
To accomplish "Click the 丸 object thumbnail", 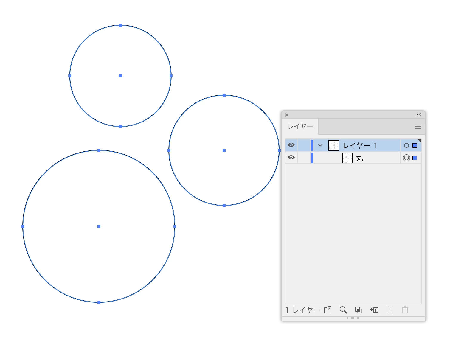I will pos(347,158).
